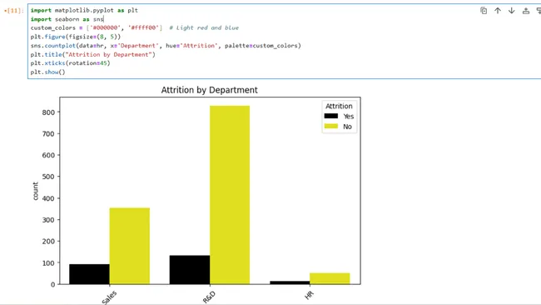Viewport: 541px width, 305px height.
Task: Click the R&D x-axis label
Action: (209, 297)
